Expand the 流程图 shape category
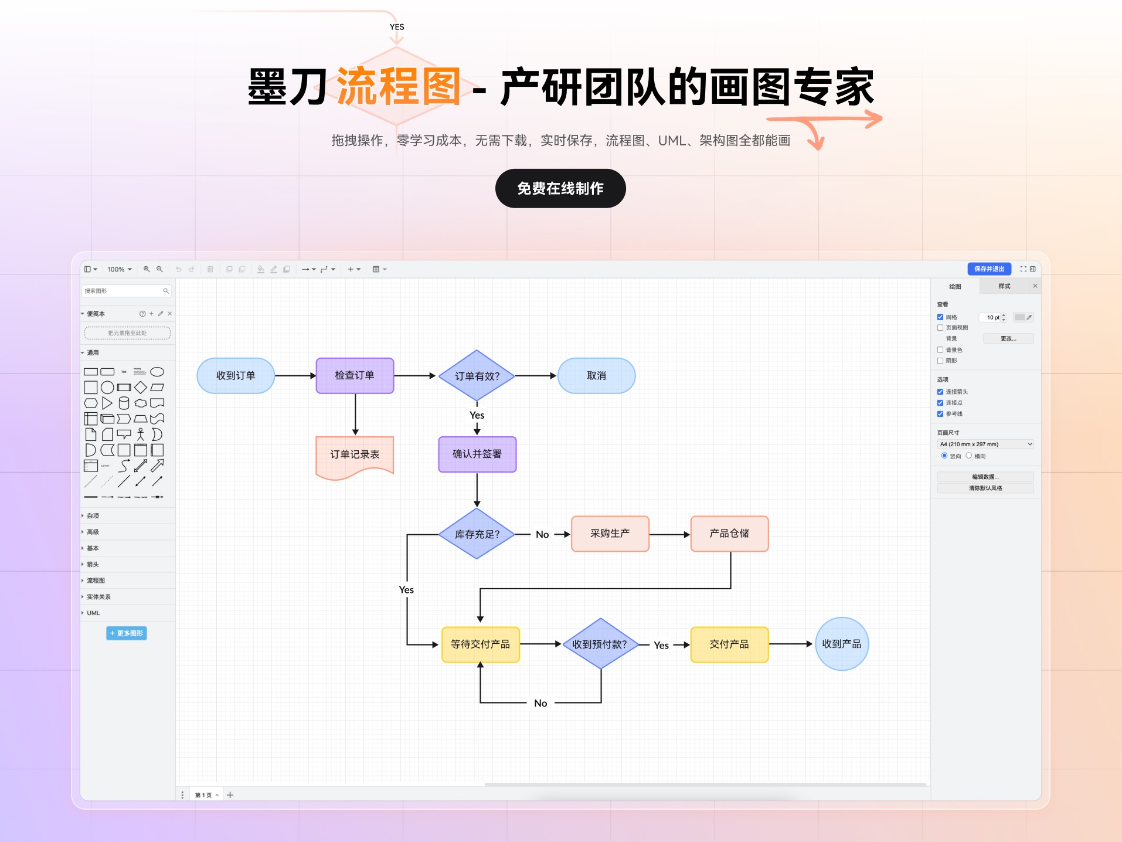 (127, 580)
